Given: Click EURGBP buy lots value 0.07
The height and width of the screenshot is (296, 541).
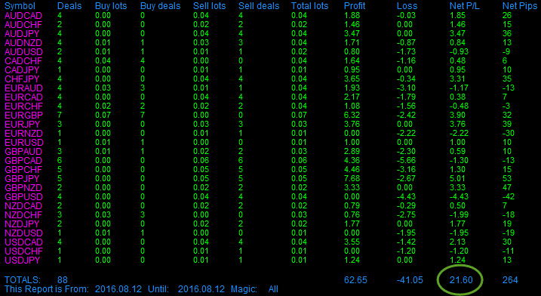Looking at the screenshot, I should point(103,115).
